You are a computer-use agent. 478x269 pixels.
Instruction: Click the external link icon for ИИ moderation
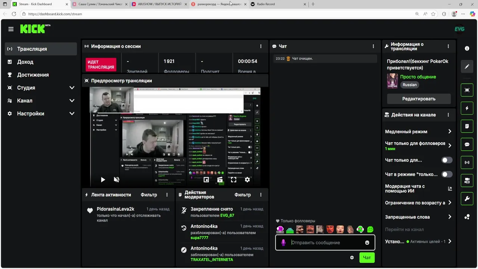(x=450, y=189)
